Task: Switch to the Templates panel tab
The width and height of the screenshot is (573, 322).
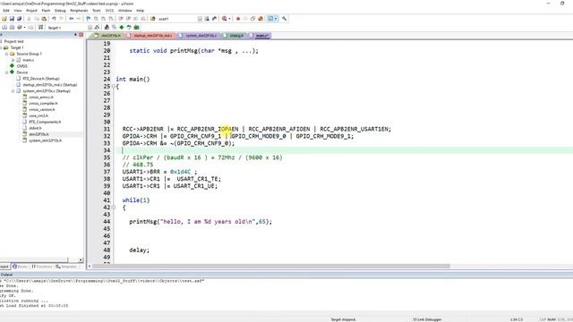Action: [66, 267]
